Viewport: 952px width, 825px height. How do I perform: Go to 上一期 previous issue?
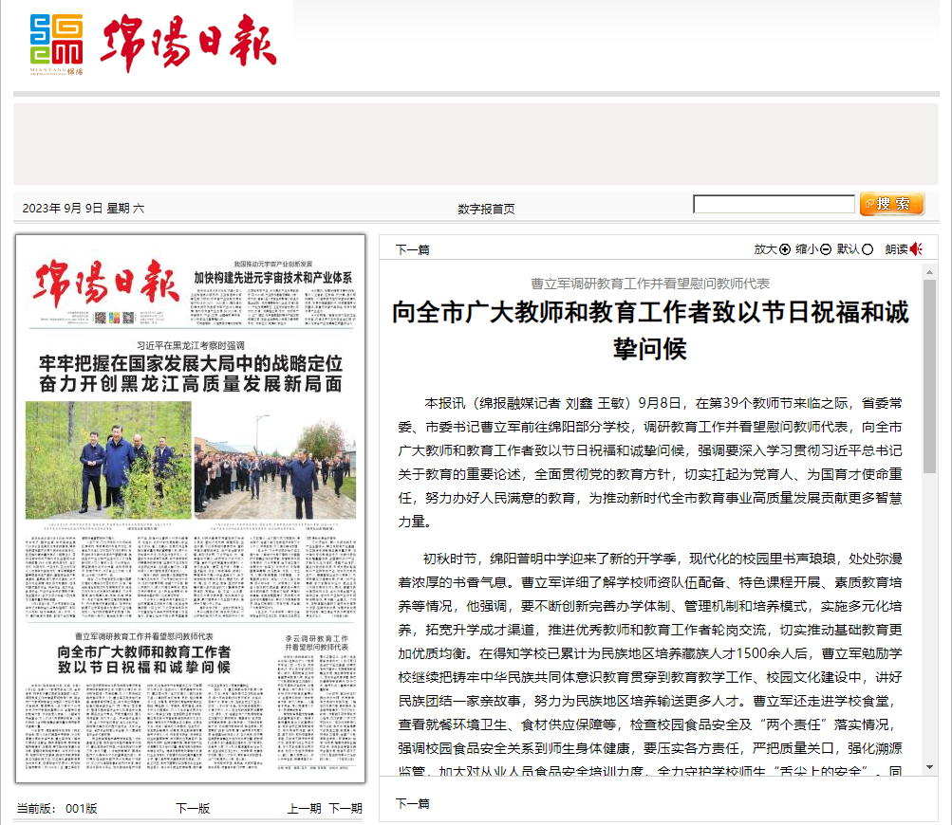click(x=305, y=809)
